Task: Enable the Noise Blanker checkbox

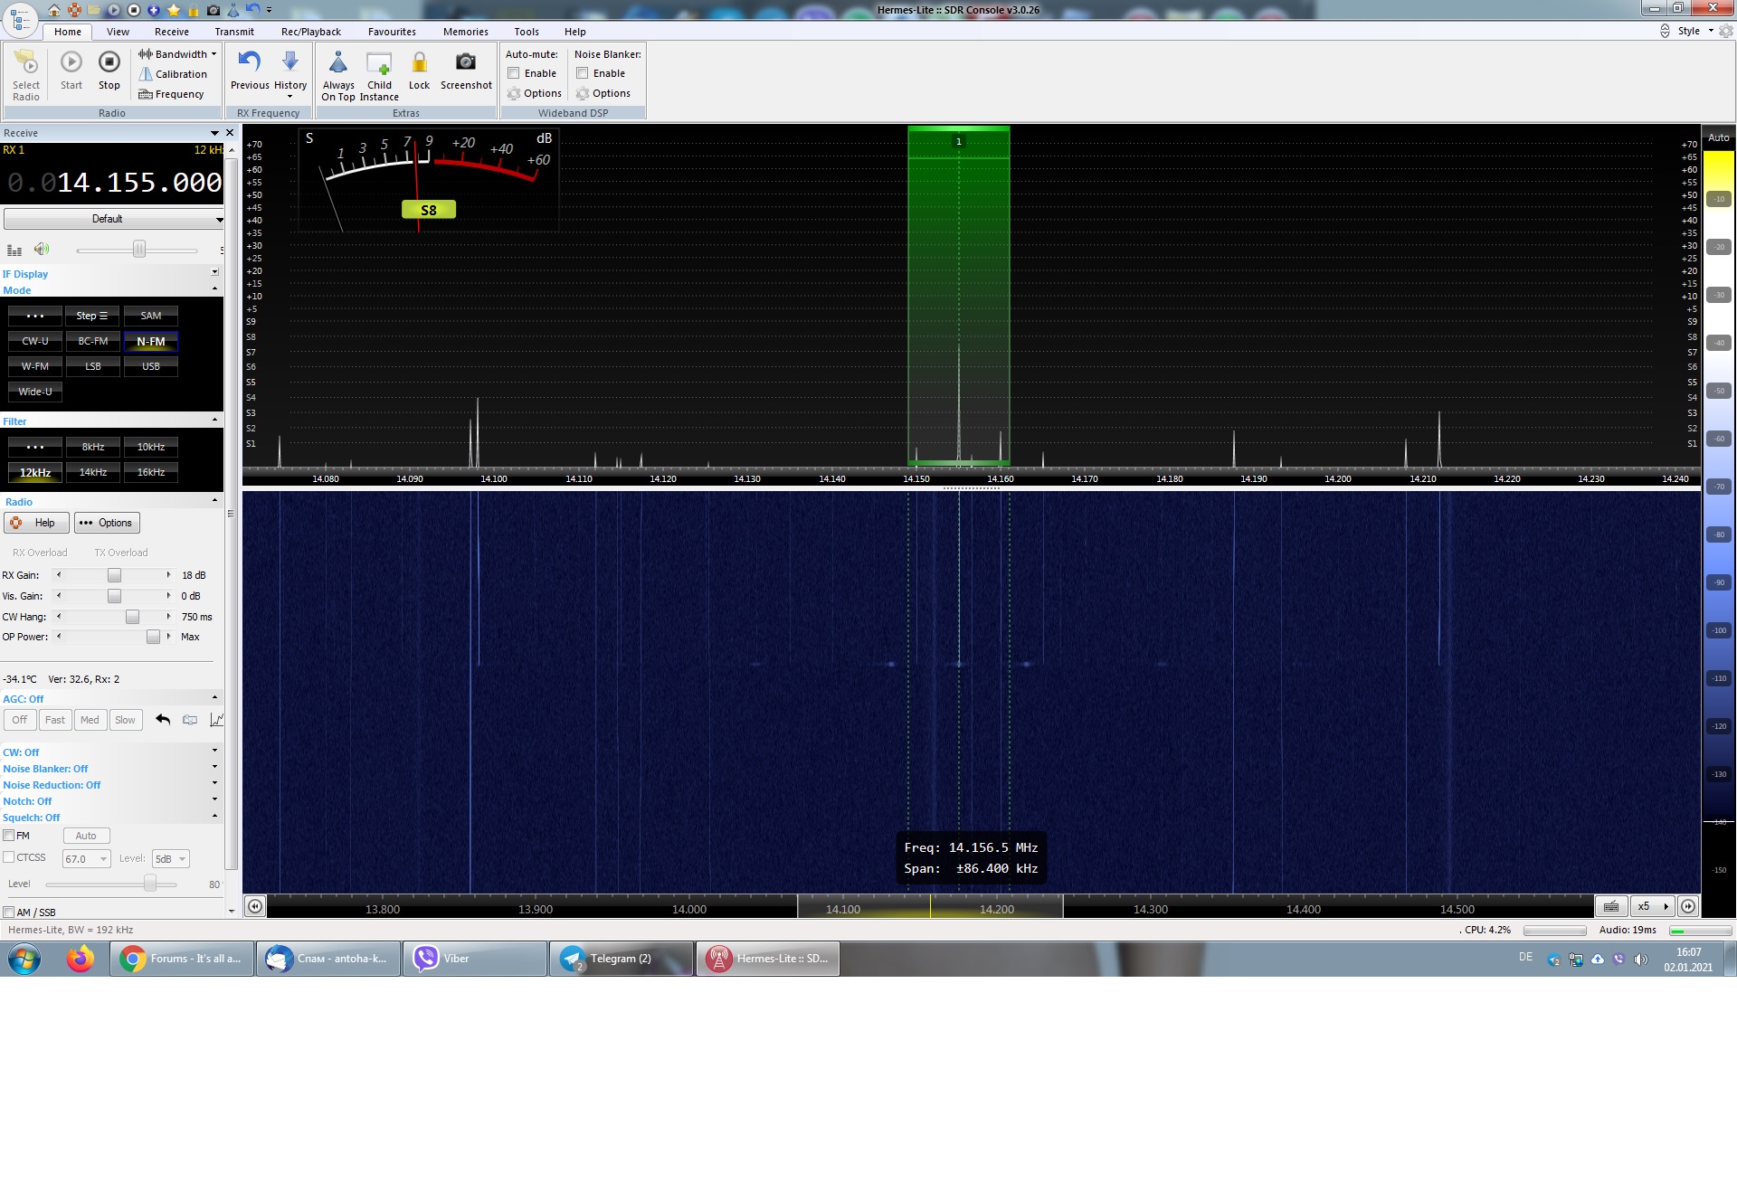Action: point(583,73)
